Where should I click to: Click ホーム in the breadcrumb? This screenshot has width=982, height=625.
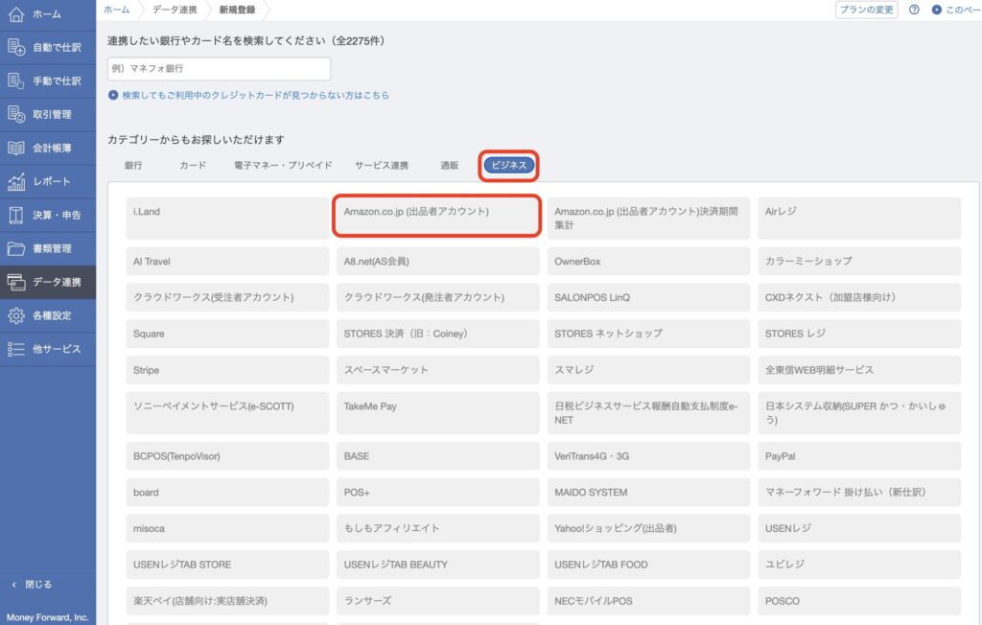point(116,10)
